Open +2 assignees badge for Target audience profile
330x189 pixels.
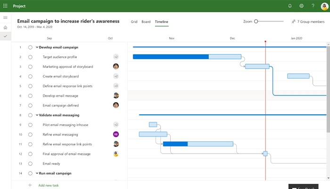tap(116, 57)
